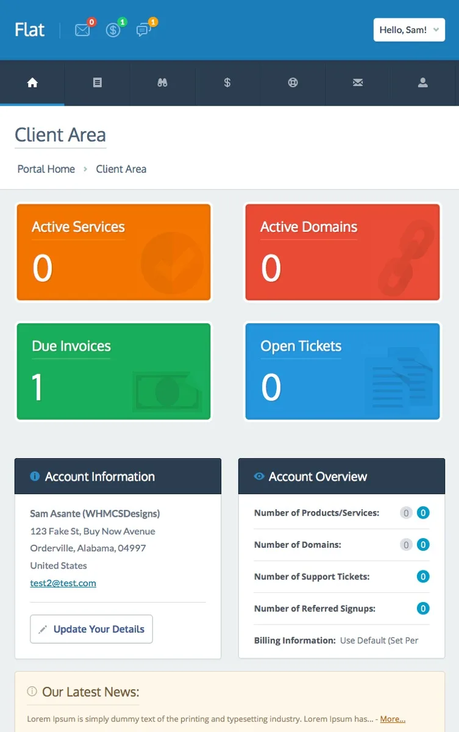Open the Open Tickets tile
This screenshot has width=459, height=732.
click(x=343, y=371)
